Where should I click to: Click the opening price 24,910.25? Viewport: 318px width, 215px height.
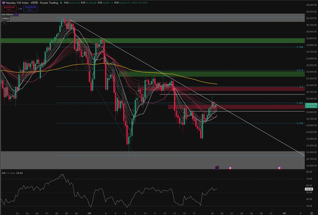tap(74, 3)
